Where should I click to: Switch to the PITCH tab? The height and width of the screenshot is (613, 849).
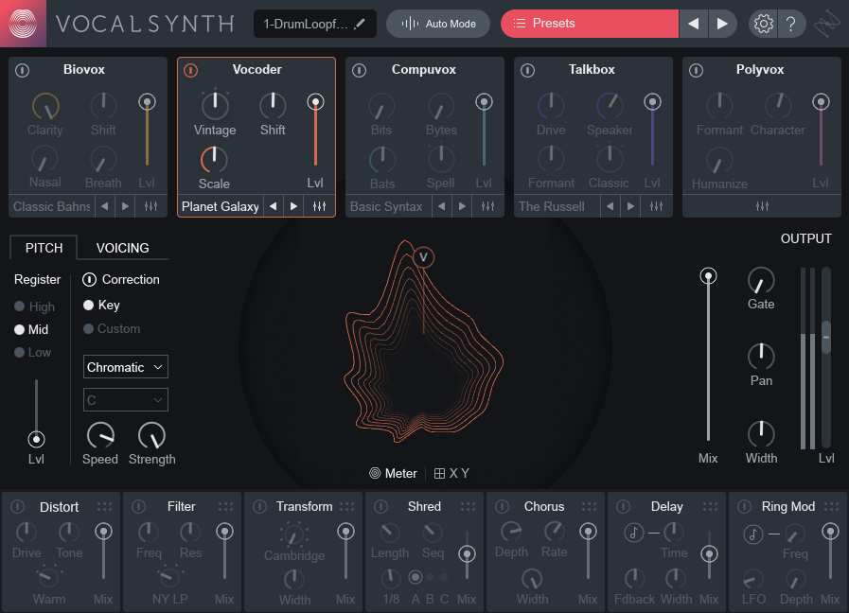pyautogui.click(x=44, y=248)
